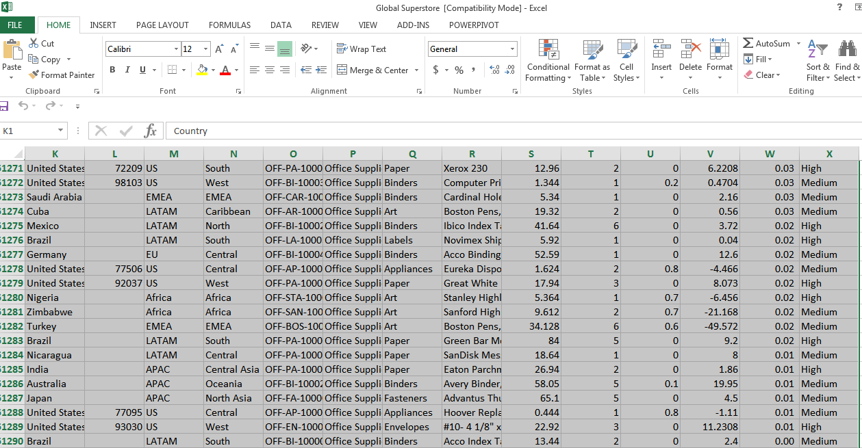Set top vertical alignment
This screenshot has height=448, width=862.
point(255,49)
